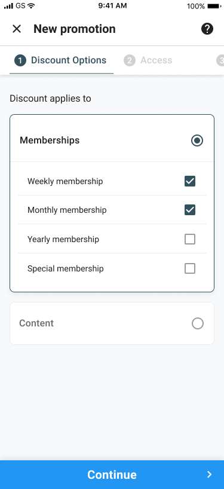
Task: Open help via question mark icon
Action: 207,29
